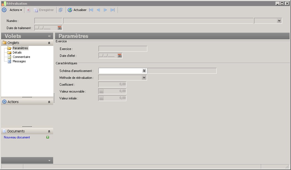Click the Paramètres open-folder icon
This screenshot has width=291, height=170.
point(9,48)
